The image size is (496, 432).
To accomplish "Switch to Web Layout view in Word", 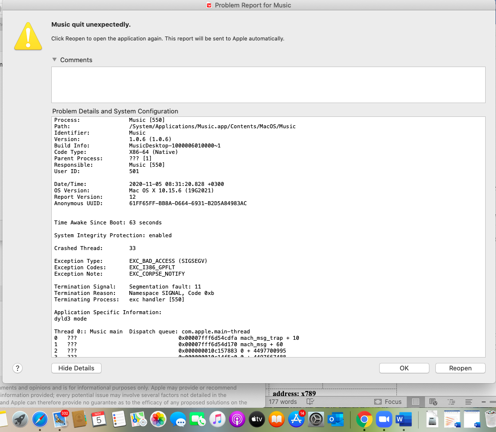I will tap(433, 402).
